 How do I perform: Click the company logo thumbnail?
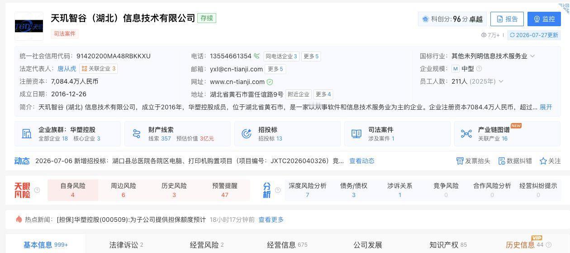[29, 26]
